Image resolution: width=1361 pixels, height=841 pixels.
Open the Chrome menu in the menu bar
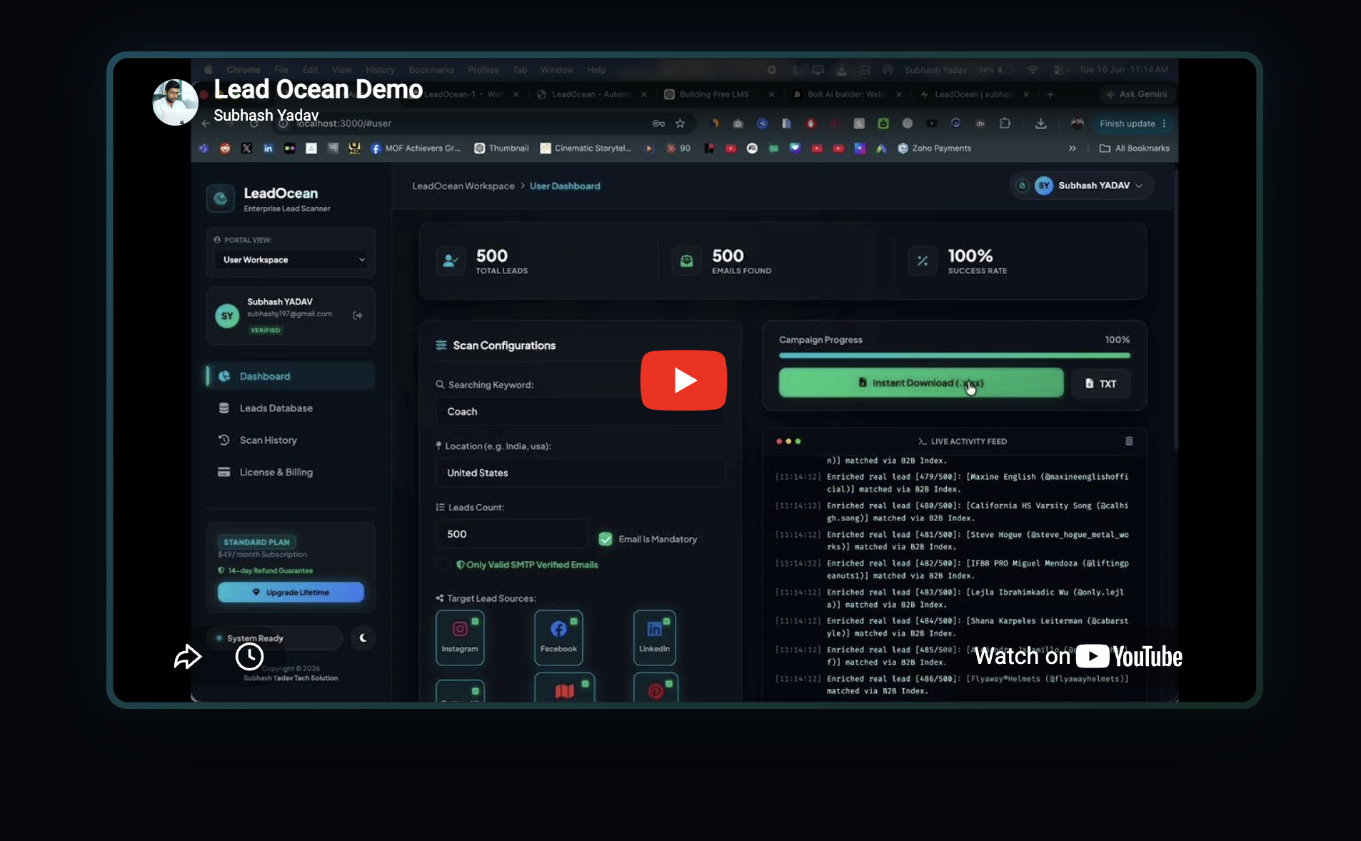[x=243, y=70]
